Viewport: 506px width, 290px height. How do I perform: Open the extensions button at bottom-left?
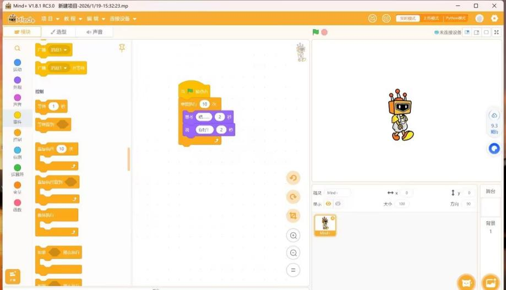(x=13, y=276)
